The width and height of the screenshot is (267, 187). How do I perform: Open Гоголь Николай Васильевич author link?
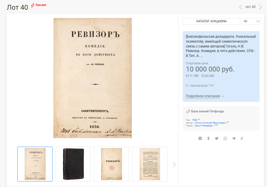pyautogui.click(x=210, y=123)
